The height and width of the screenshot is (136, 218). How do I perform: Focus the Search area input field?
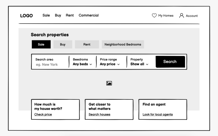(50, 62)
